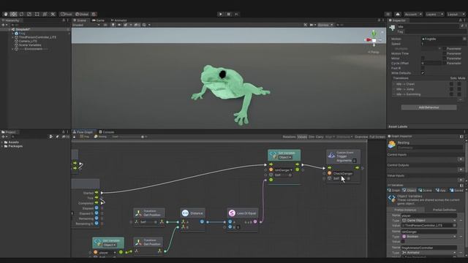Viewport: 468px width, 263px height.
Task: Switch to the Scene variables tab
Action: coord(425,190)
